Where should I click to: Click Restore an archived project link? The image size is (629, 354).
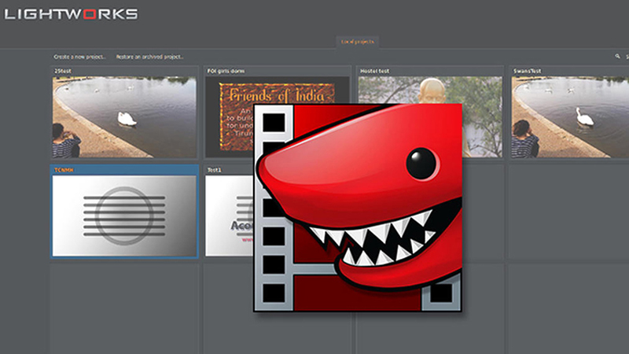[x=150, y=57]
